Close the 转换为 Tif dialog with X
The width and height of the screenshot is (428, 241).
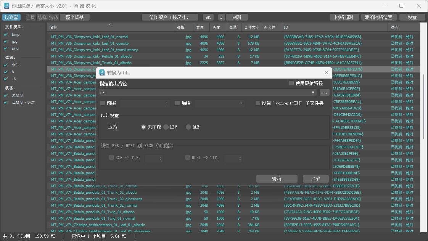pos(326,72)
